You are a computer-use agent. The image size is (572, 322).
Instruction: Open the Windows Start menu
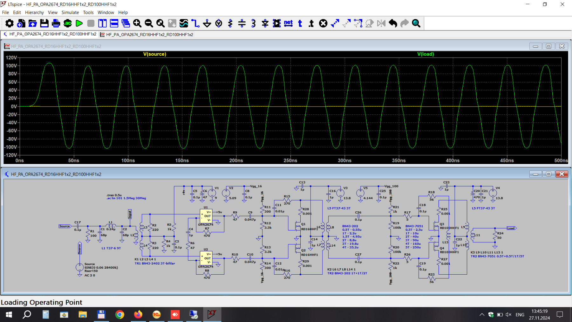pyautogui.click(x=9, y=314)
